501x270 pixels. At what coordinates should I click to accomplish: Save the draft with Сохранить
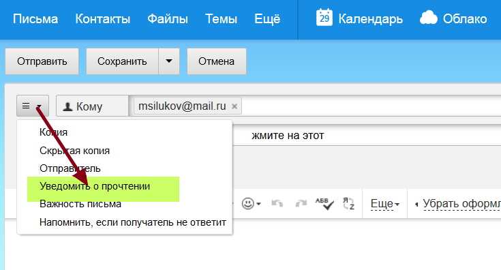coord(123,61)
